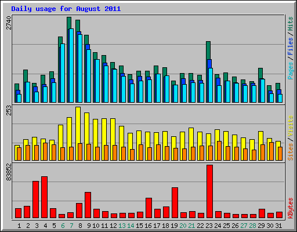297x232 pixels.
Task: Click the 253 visits axis value
Action: pos(9,111)
